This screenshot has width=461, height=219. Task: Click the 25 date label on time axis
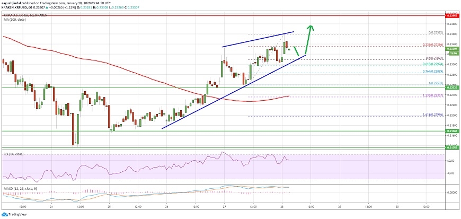tap(109, 207)
